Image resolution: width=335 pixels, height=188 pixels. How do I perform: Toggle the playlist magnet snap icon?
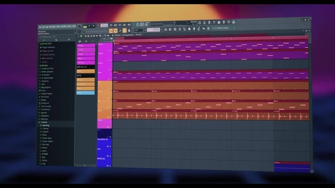[81, 36]
